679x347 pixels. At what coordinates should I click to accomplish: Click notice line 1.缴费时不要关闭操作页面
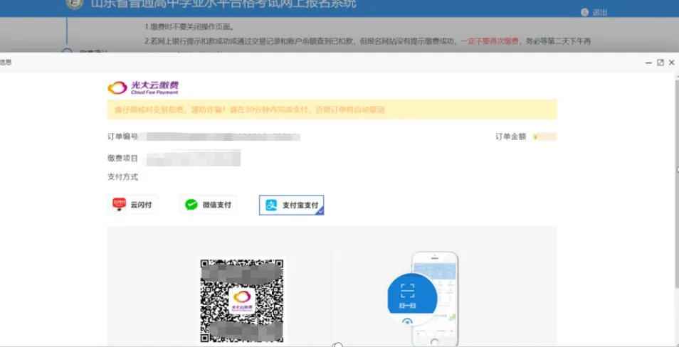click(x=189, y=27)
